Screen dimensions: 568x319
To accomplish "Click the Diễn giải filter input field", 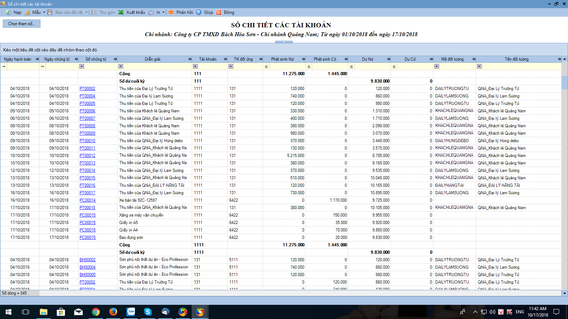I will [158, 66].
